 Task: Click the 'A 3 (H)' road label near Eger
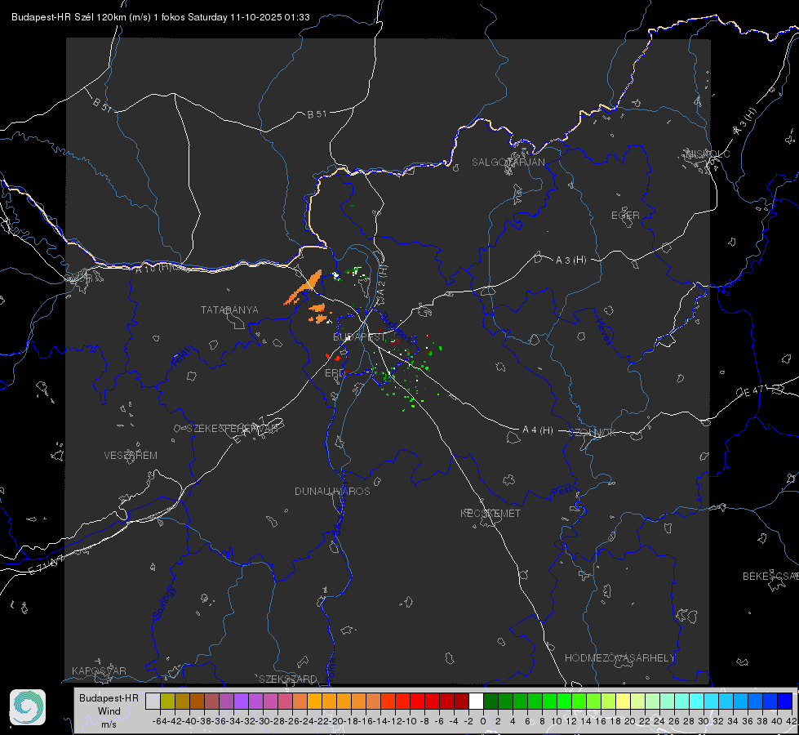(x=570, y=261)
